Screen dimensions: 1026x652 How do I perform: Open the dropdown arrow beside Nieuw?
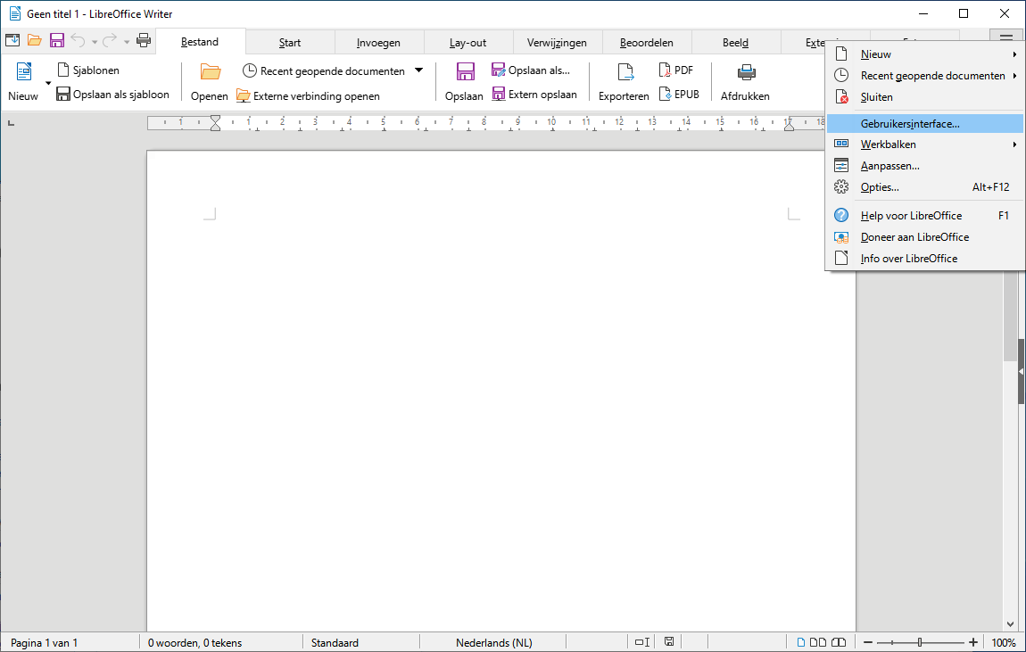click(48, 83)
